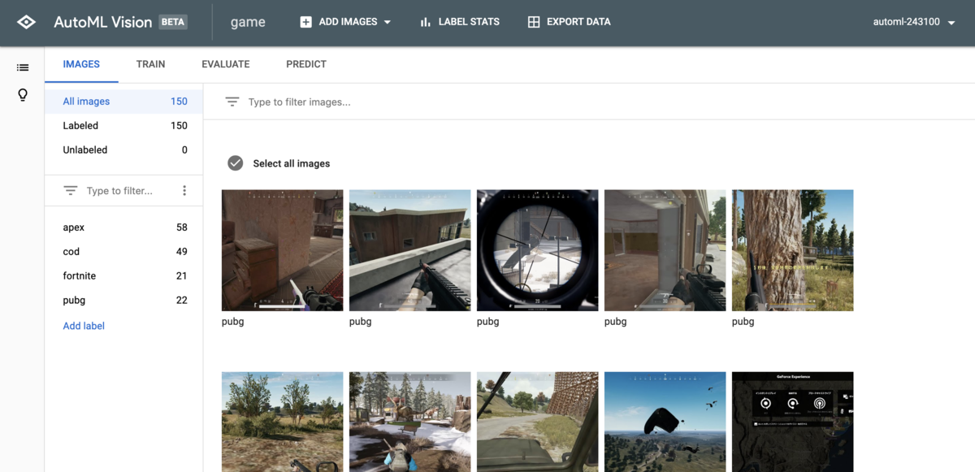Image resolution: width=975 pixels, height=472 pixels.
Task: Click the Add Images plus icon
Action: click(305, 22)
